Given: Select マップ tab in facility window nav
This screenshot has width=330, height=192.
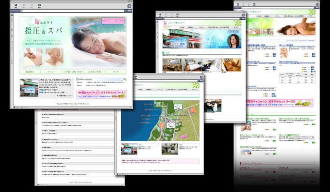Looking at the screenshot, I should coord(236,27).
